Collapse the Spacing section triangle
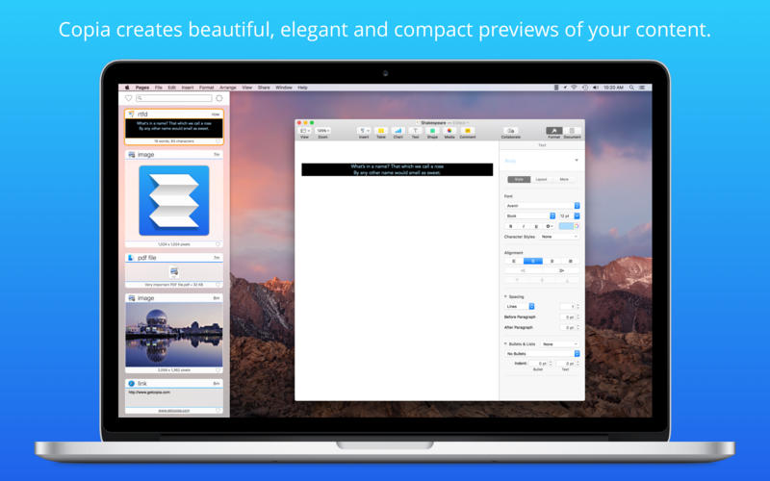The width and height of the screenshot is (770, 481). click(505, 296)
